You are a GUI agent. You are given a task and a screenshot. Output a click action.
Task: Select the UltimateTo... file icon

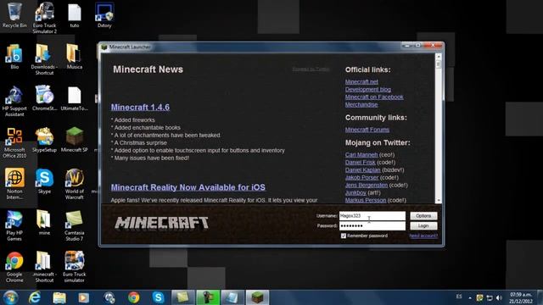75,98
